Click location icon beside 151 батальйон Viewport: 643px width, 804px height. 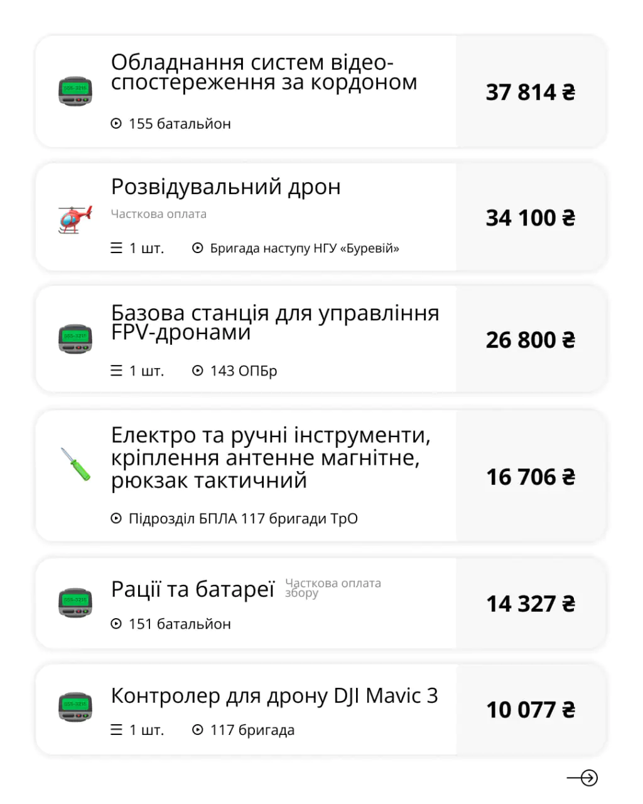click(x=116, y=624)
